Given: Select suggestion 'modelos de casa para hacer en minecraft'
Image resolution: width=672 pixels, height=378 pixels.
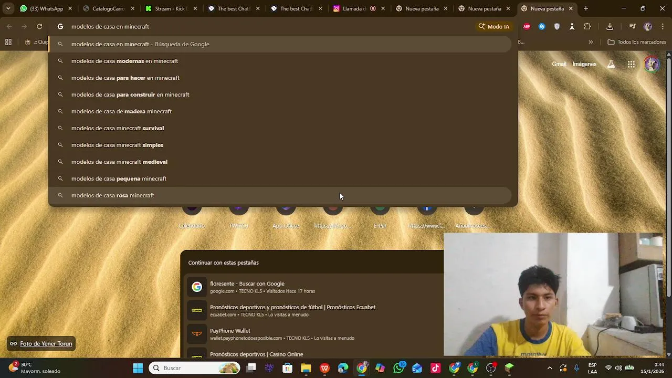Looking at the screenshot, I should [x=279, y=78].
